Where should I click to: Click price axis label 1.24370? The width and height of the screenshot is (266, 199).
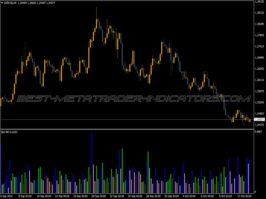pyautogui.click(x=259, y=125)
